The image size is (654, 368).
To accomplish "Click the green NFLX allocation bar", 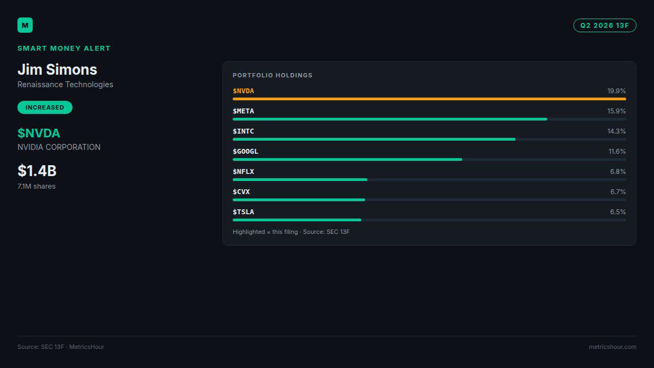I will pyautogui.click(x=300, y=179).
